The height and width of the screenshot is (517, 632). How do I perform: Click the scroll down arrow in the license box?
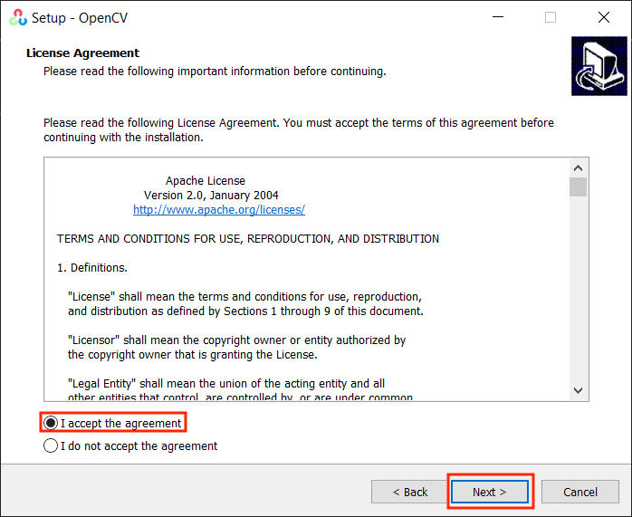pyautogui.click(x=578, y=390)
